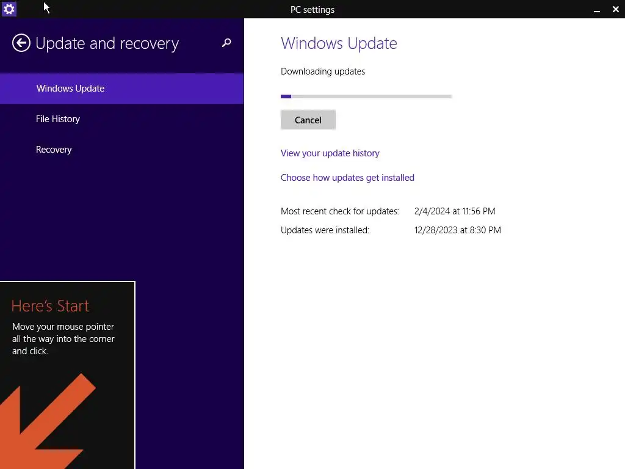Click the back arrow beside Update and recovery
The image size is (625, 469).
click(21, 43)
